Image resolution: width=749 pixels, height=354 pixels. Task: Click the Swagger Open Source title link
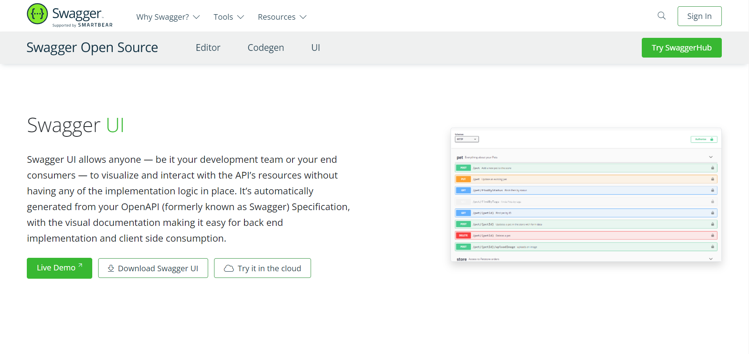click(x=92, y=47)
